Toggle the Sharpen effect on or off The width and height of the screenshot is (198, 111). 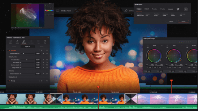pyautogui.click(x=9, y=51)
